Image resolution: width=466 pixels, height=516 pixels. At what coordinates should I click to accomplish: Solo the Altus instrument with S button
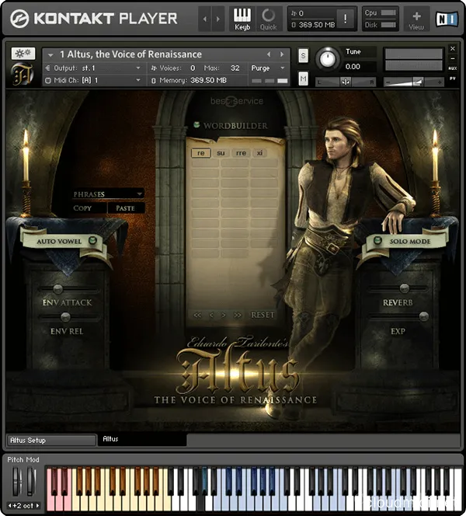click(x=303, y=55)
